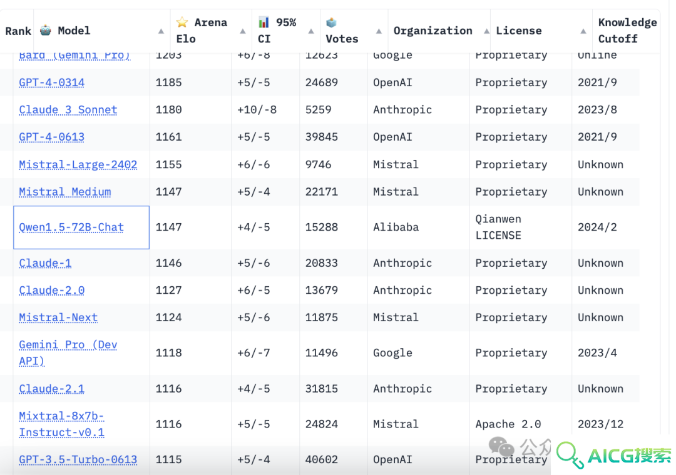Click the sort arrow for the License column

(x=583, y=31)
